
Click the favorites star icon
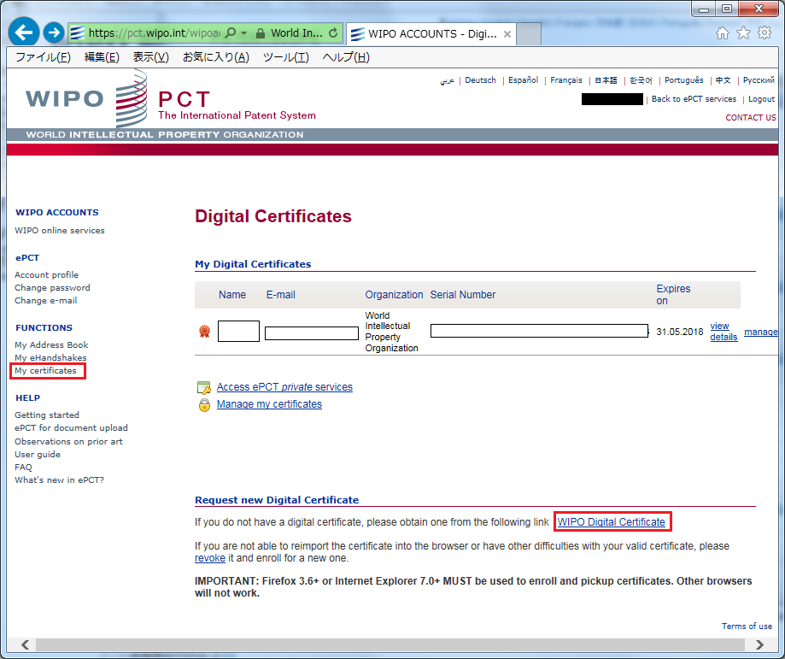coord(743,33)
